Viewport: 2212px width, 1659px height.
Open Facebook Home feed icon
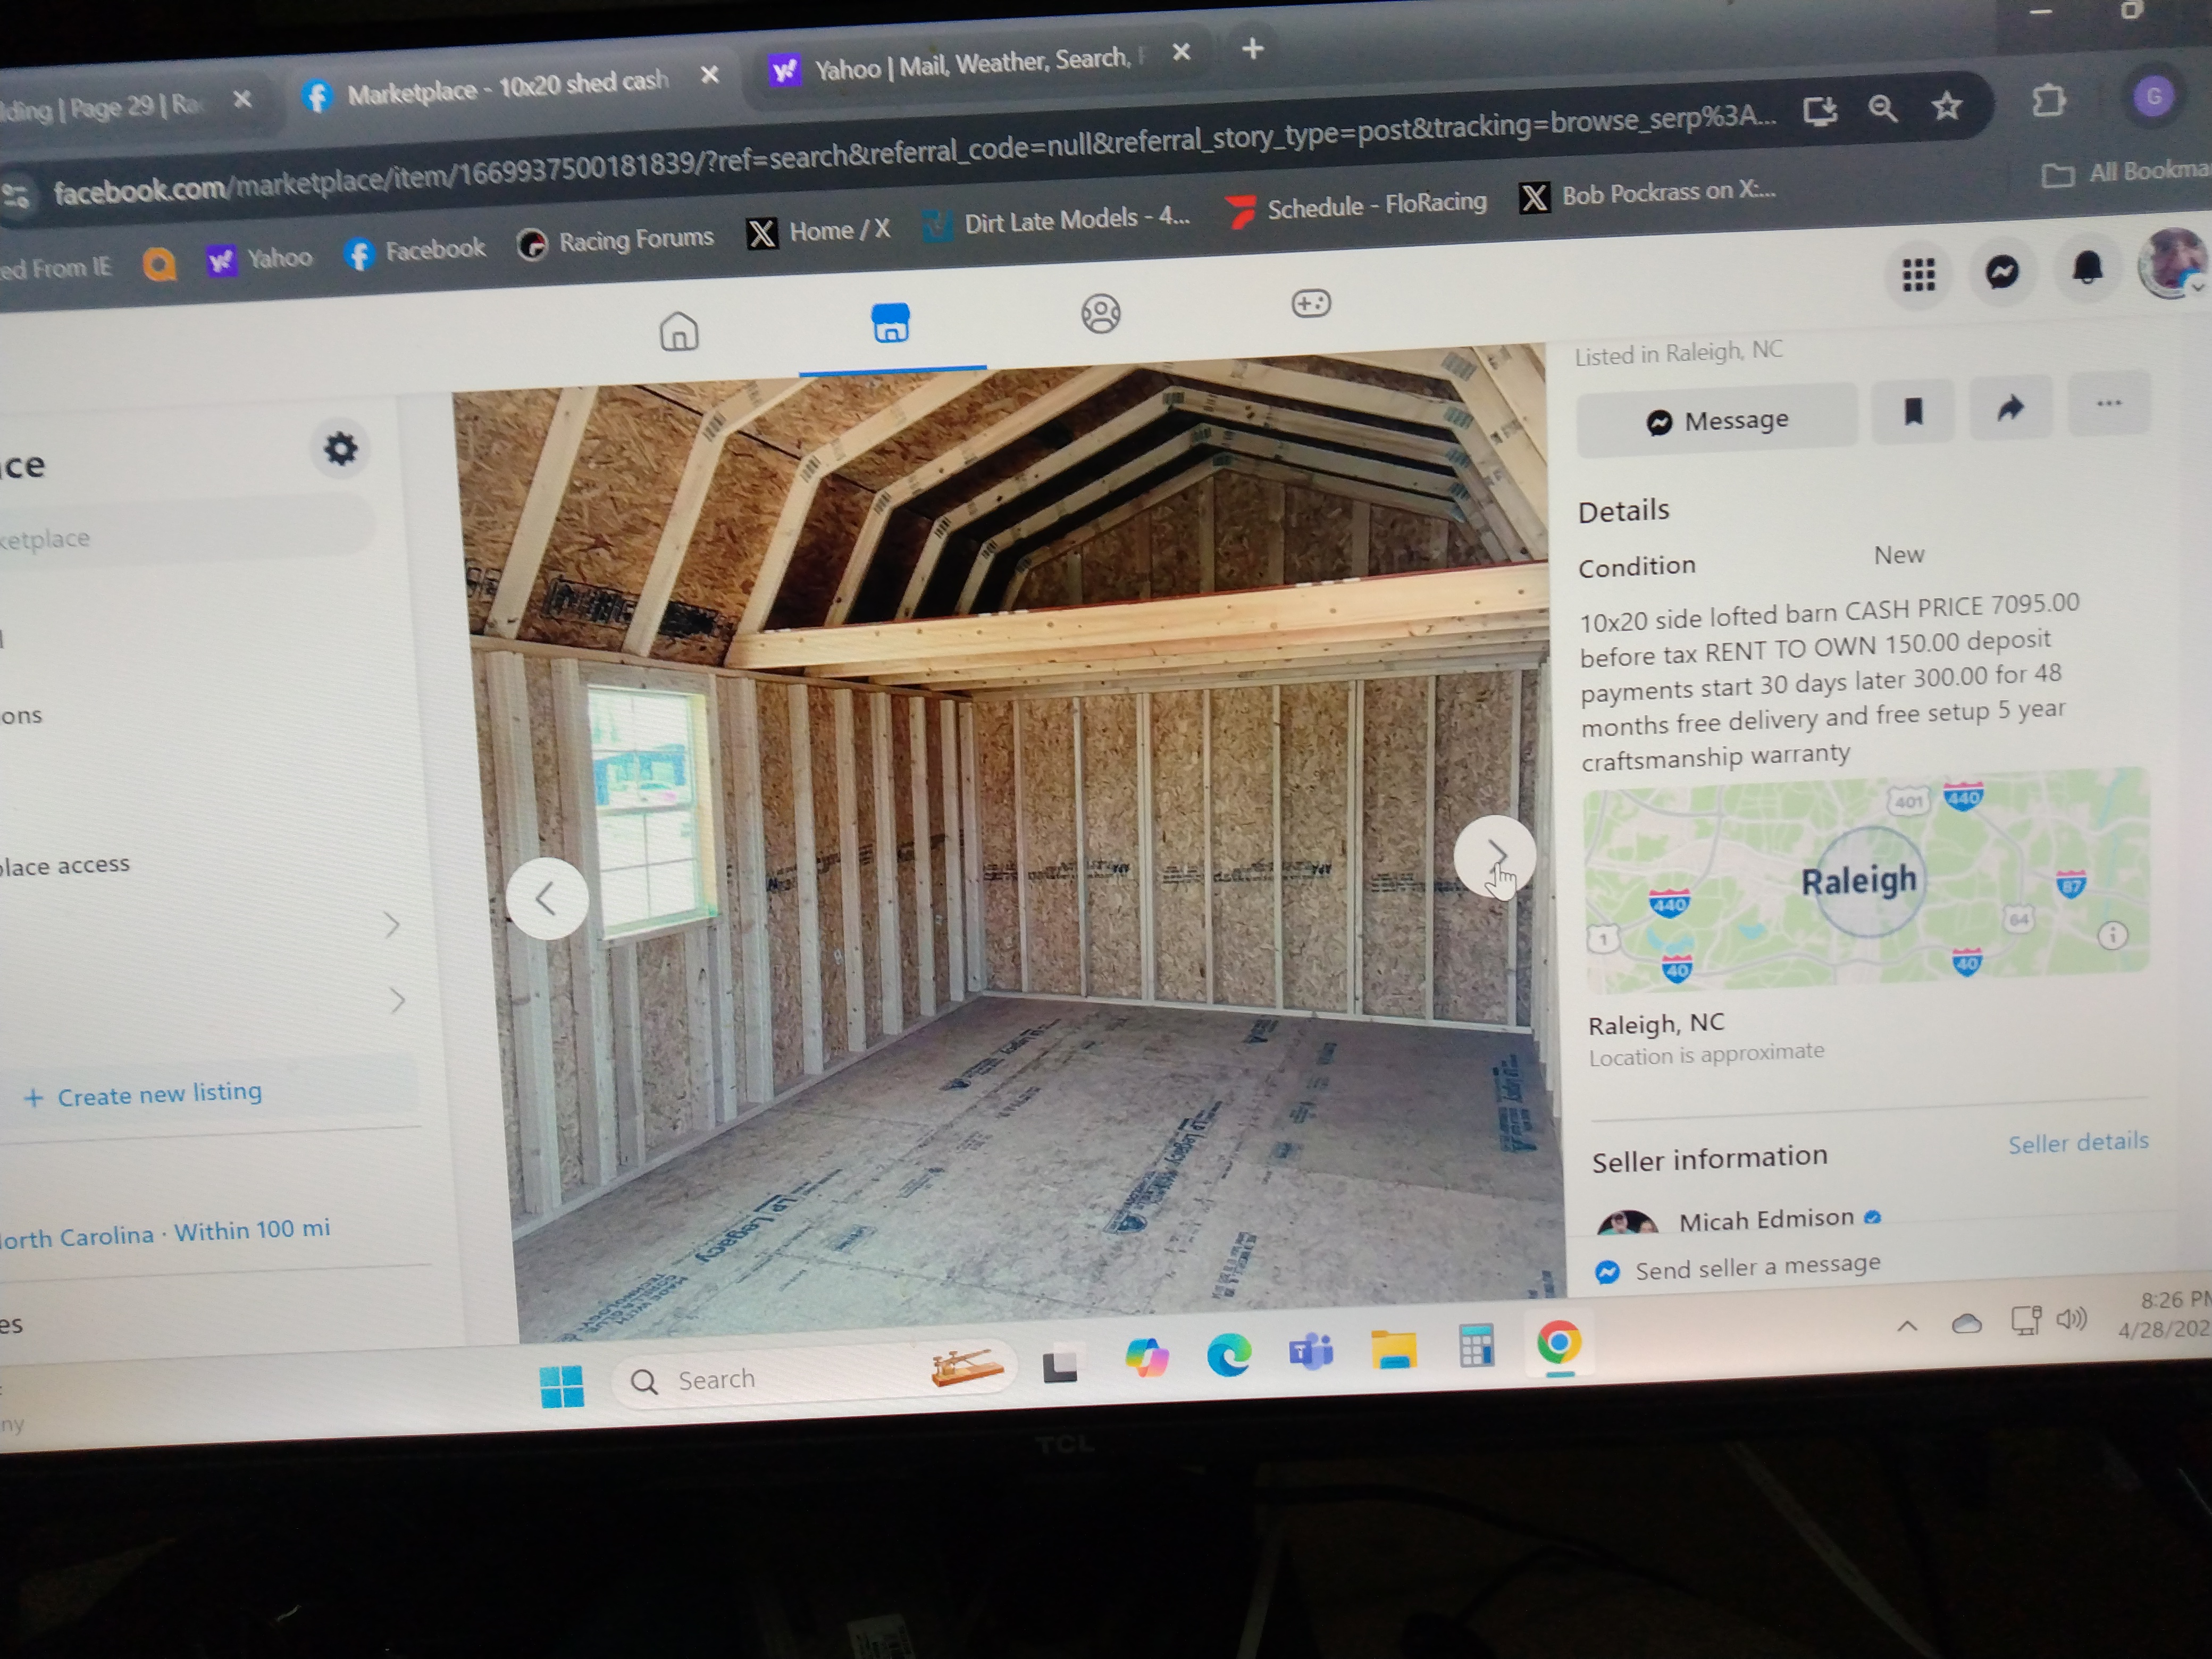point(678,331)
